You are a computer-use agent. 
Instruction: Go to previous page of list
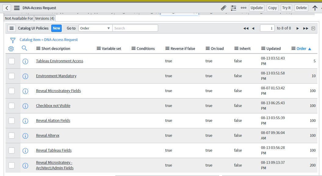253,28
